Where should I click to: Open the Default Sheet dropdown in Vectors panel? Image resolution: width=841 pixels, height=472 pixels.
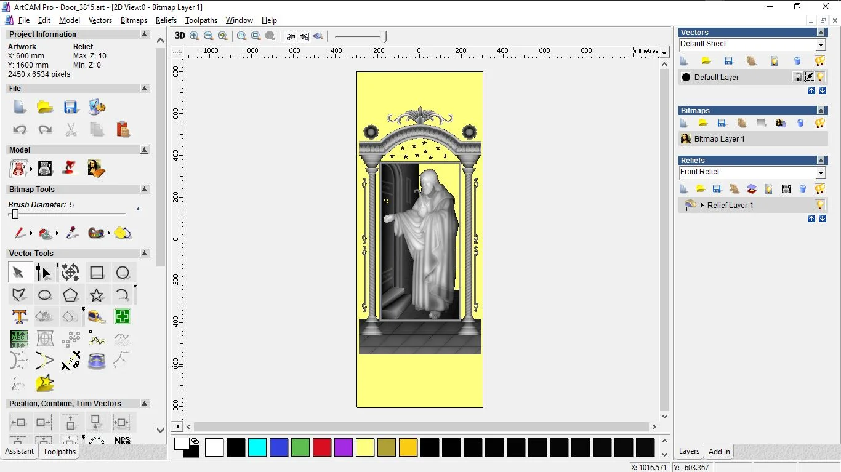(x=821, y=44)
